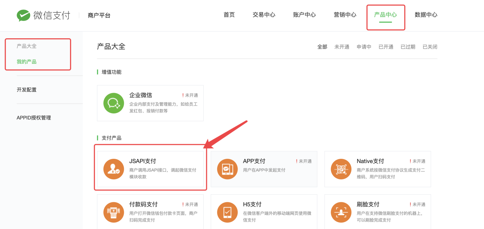
Task: Open APPID授权管理 in the sidebar
Action: [x=34, y=118]
